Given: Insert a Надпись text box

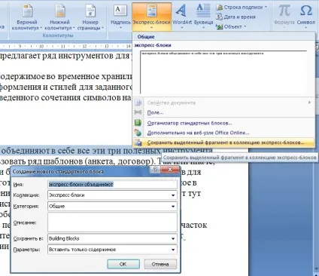Looking at the screenshot, I should [x=120, y=17].
